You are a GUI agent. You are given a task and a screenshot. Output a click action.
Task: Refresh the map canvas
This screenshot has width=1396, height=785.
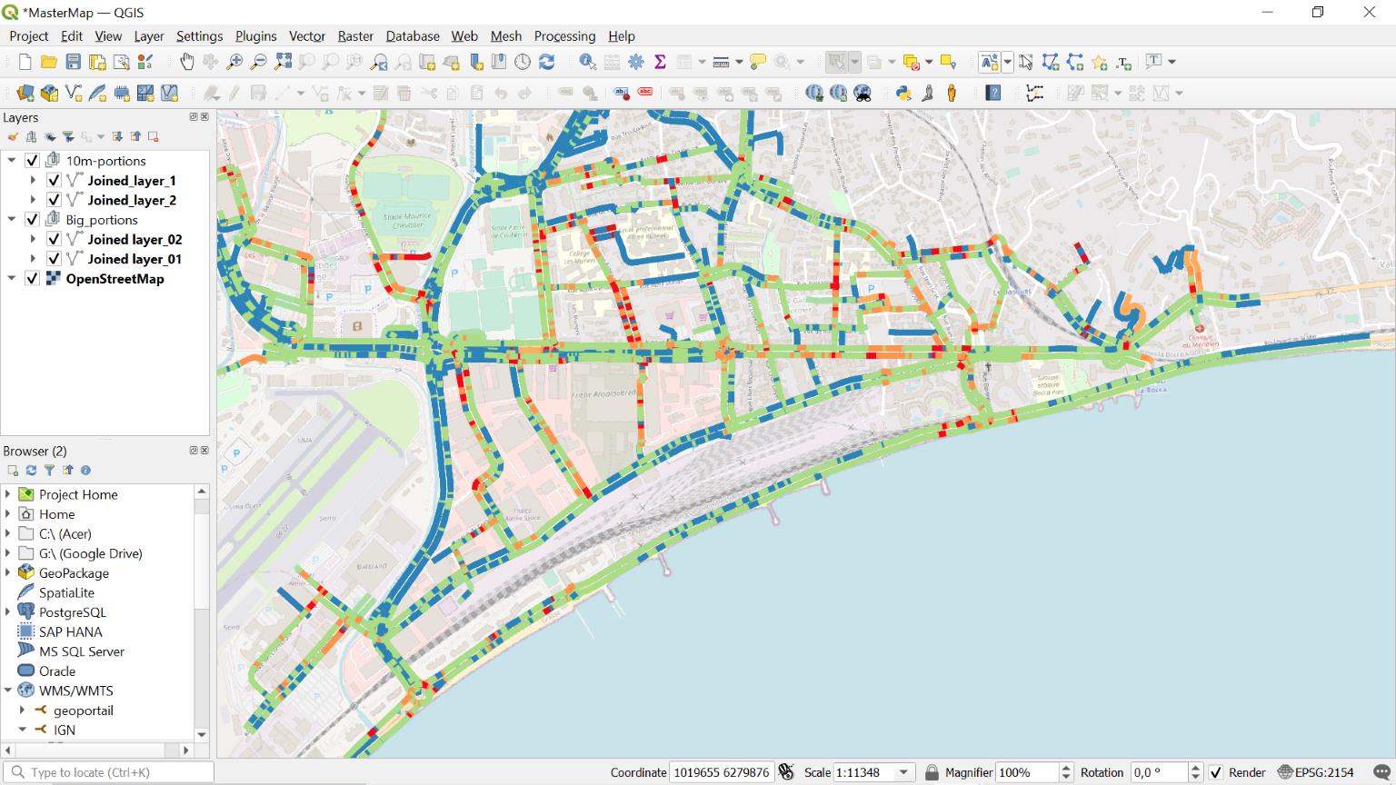tap(547, 62)
